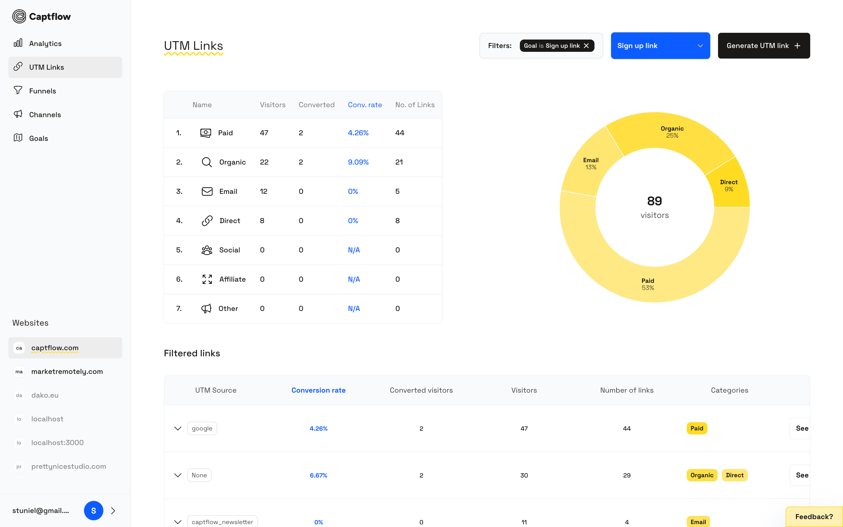Select the localhost website entry
843x527 pixels.
pyautogui.click(x=65, y=419)
